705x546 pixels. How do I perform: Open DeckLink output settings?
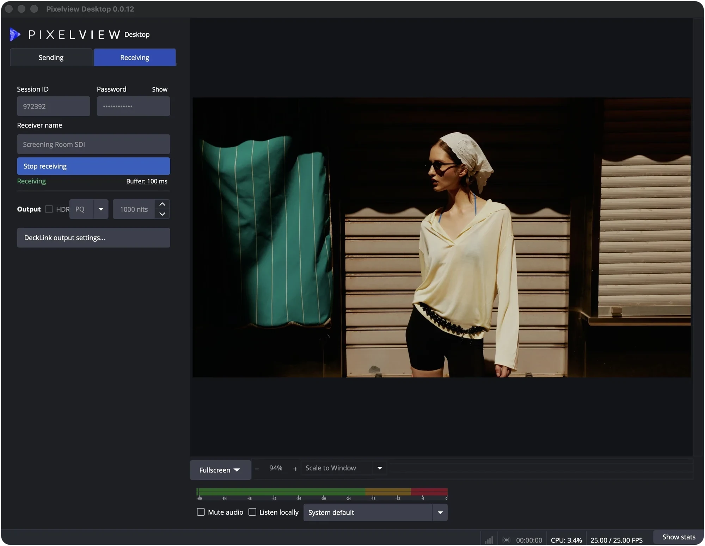(93, 238)
